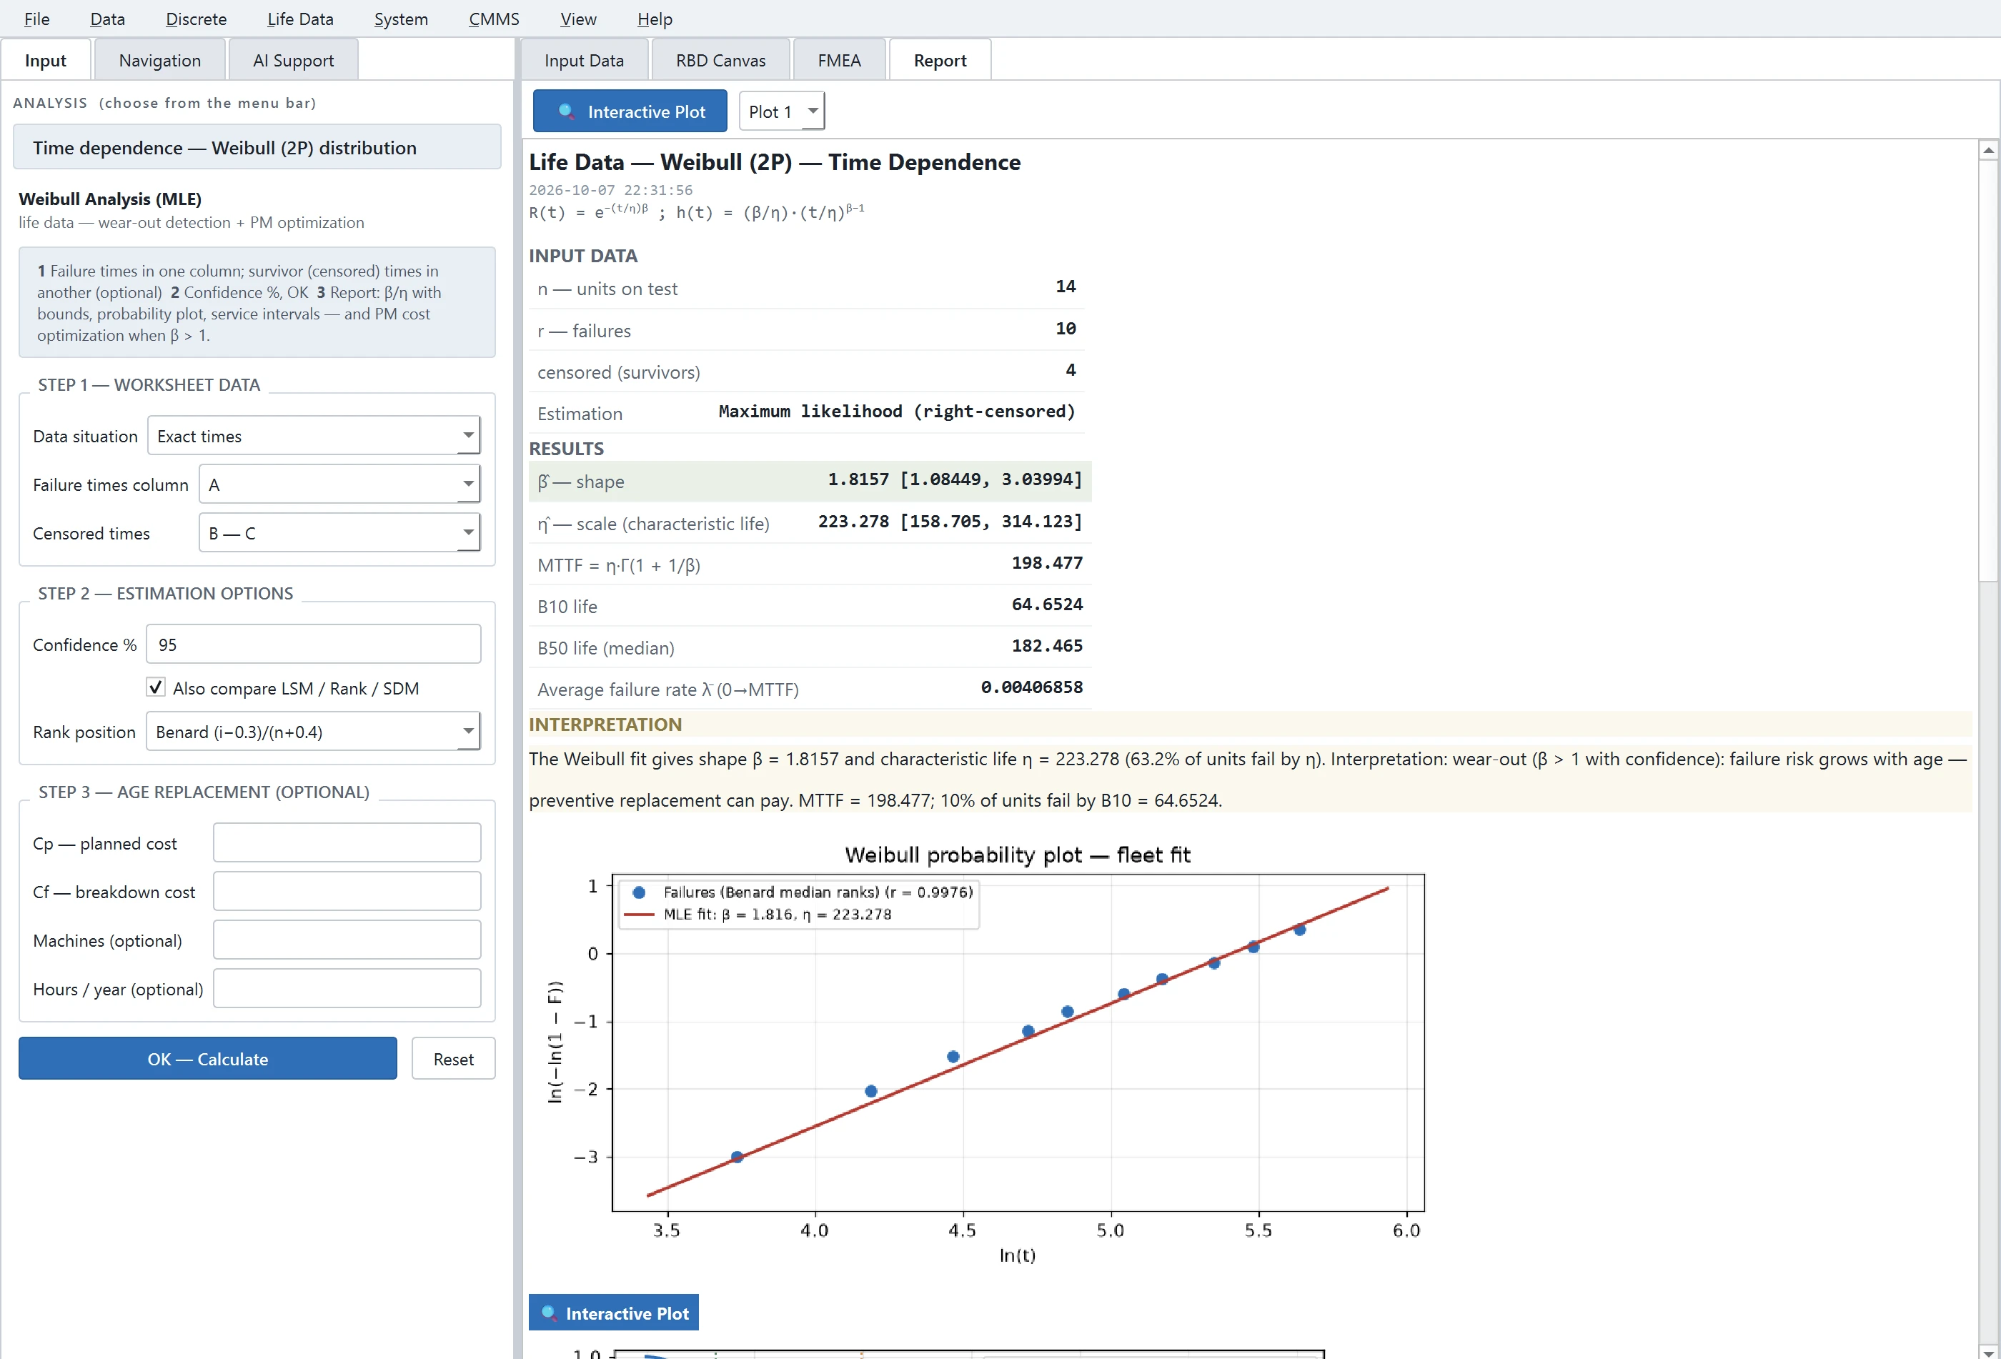Open the Data menu
This screenshot has height=1359, width=2001.
108,19
